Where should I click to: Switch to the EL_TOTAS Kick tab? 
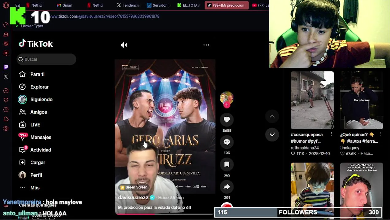(189, 5)
